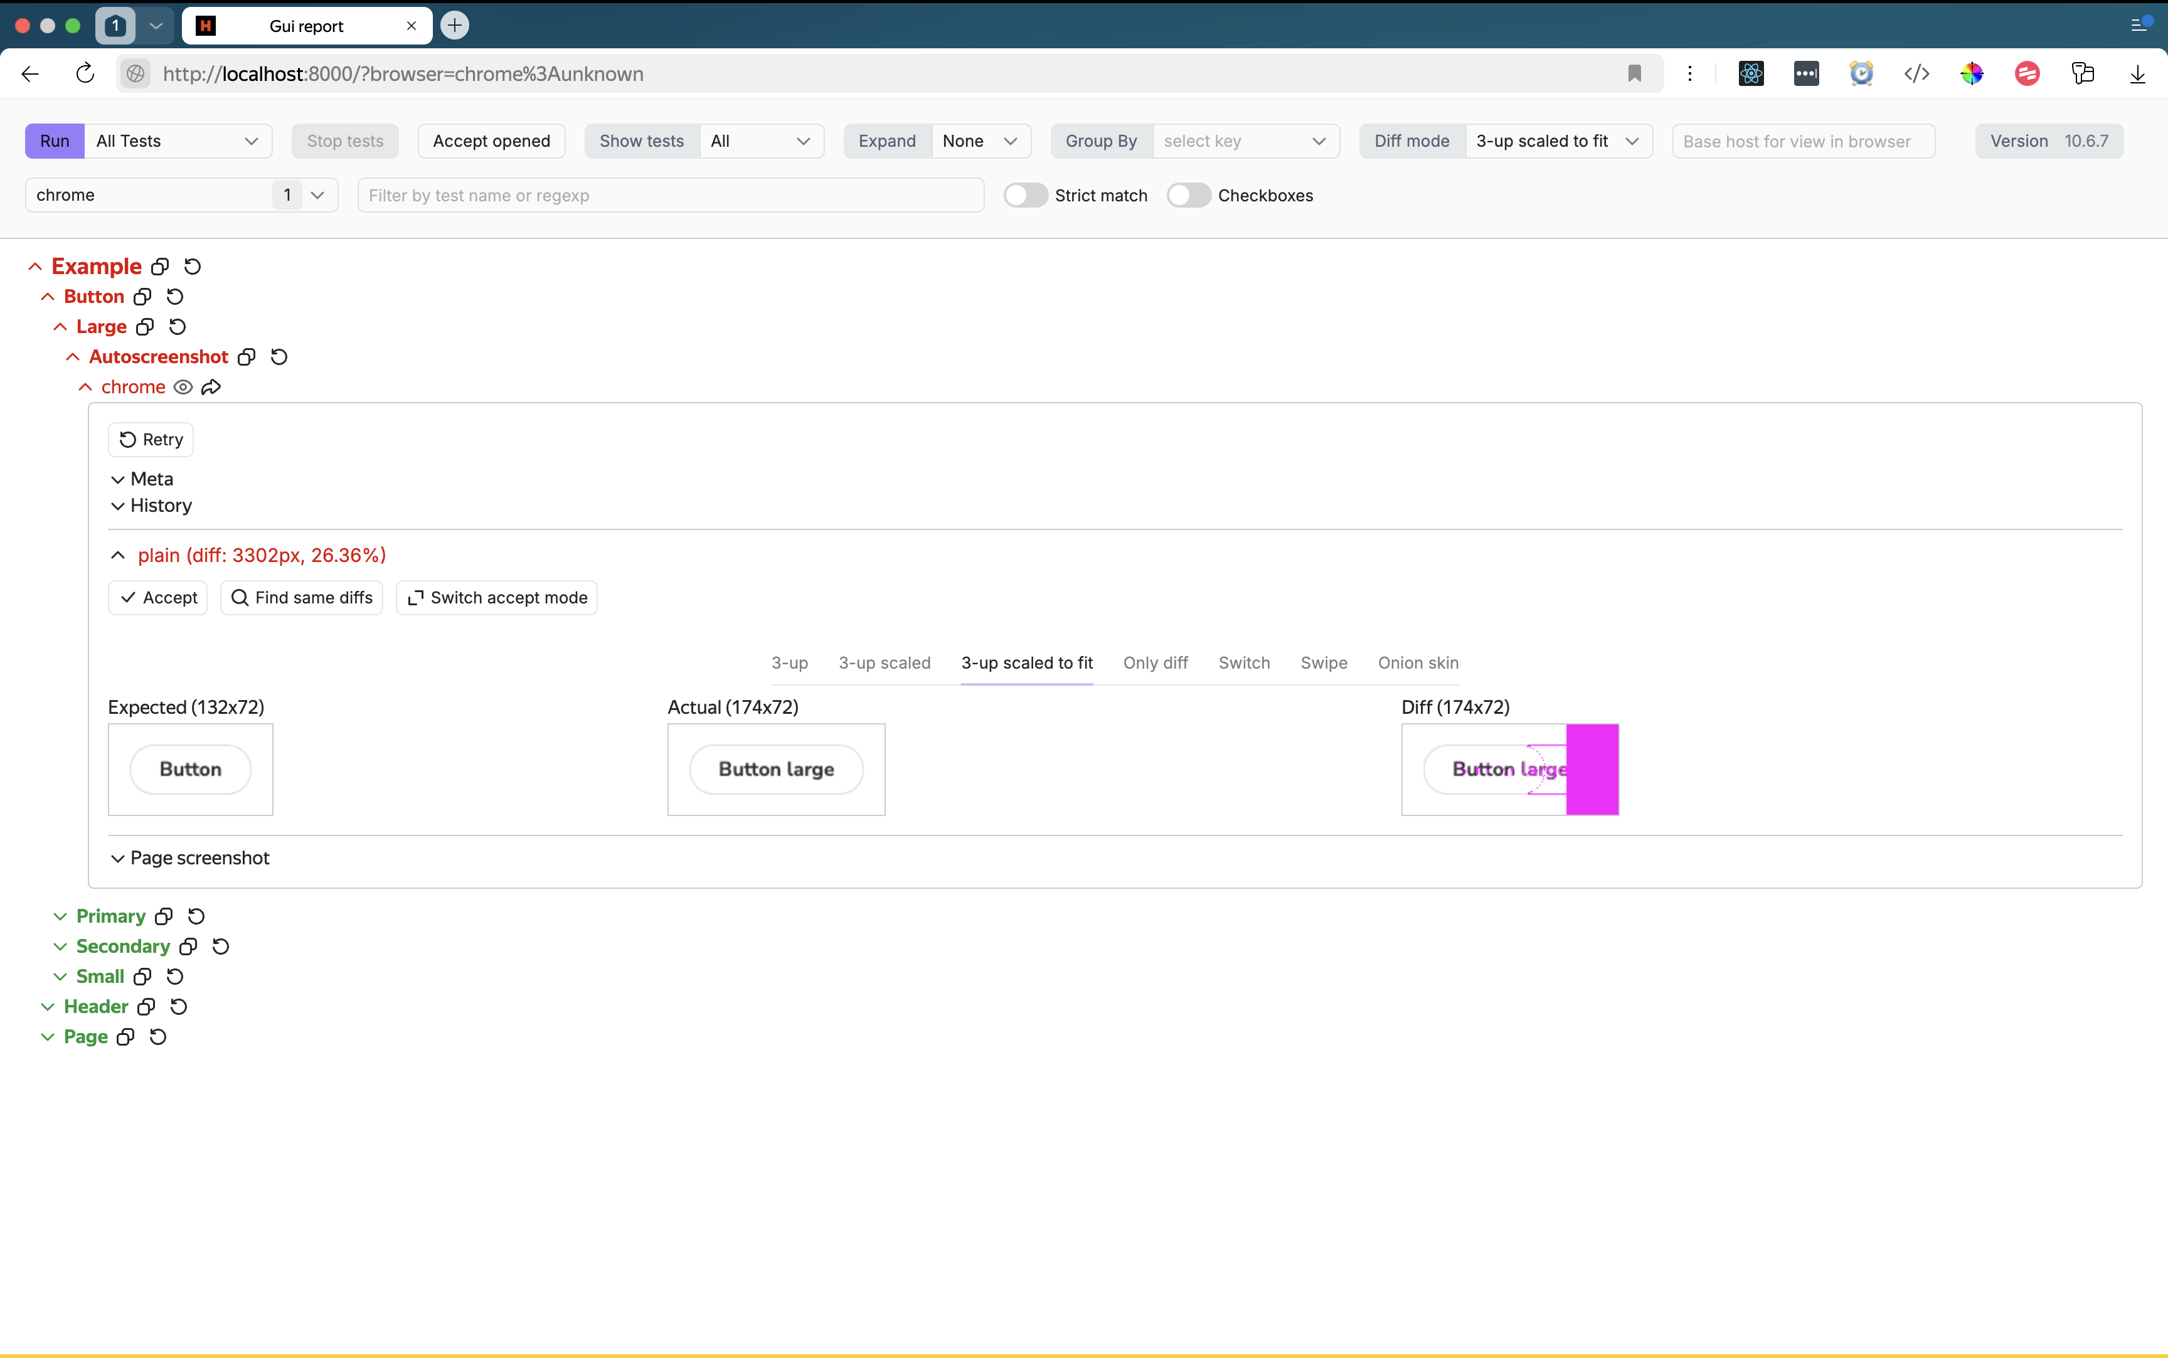The width and height of the screenshot is (2168, 1358).
Task: Select the Onion skin tab
Action: (1417, 663)
